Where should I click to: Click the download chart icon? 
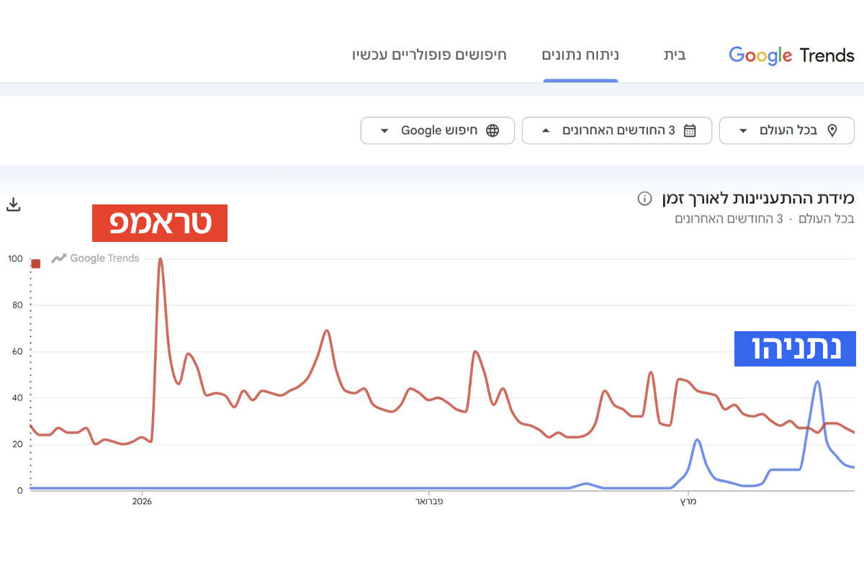tap(13, 204)
